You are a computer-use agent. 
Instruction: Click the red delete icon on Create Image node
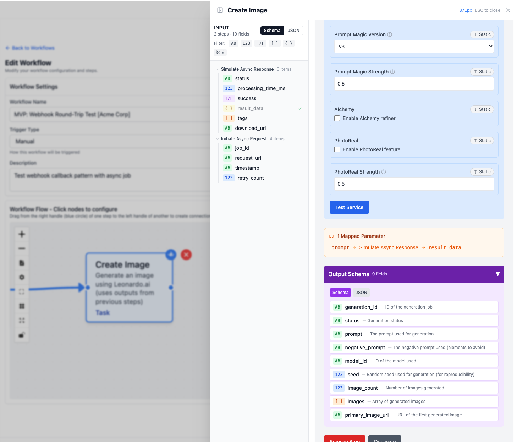[x=186, y=255]
